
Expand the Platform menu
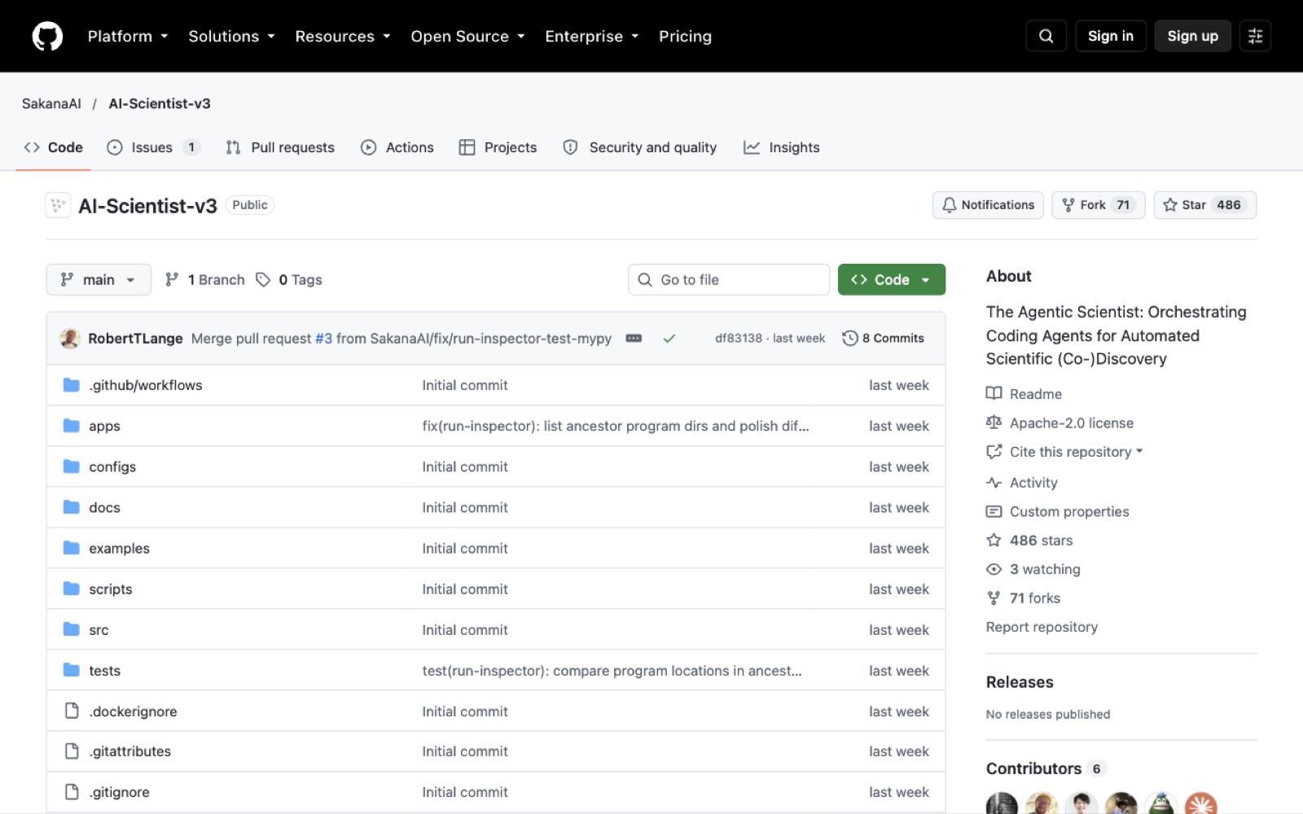[128, 36]
